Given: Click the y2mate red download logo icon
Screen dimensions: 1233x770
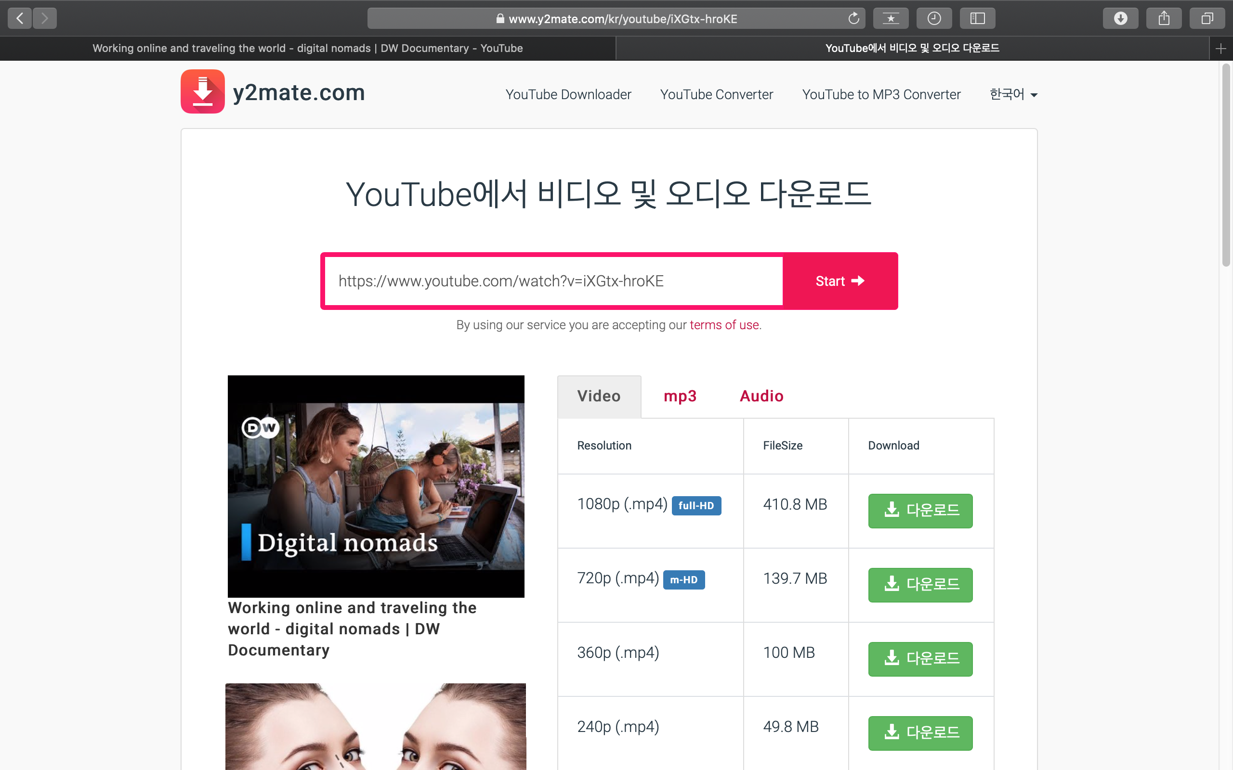Looking at the screenshot, I should (x=202, y=91).
